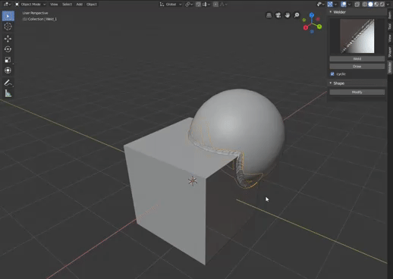Click the pan view hand icon
This screenshot has width=393, height=279.
click(288, 15)
